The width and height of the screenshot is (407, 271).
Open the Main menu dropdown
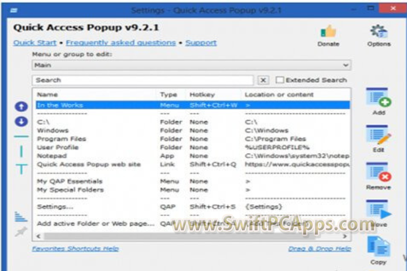click(x=192, y=65)
